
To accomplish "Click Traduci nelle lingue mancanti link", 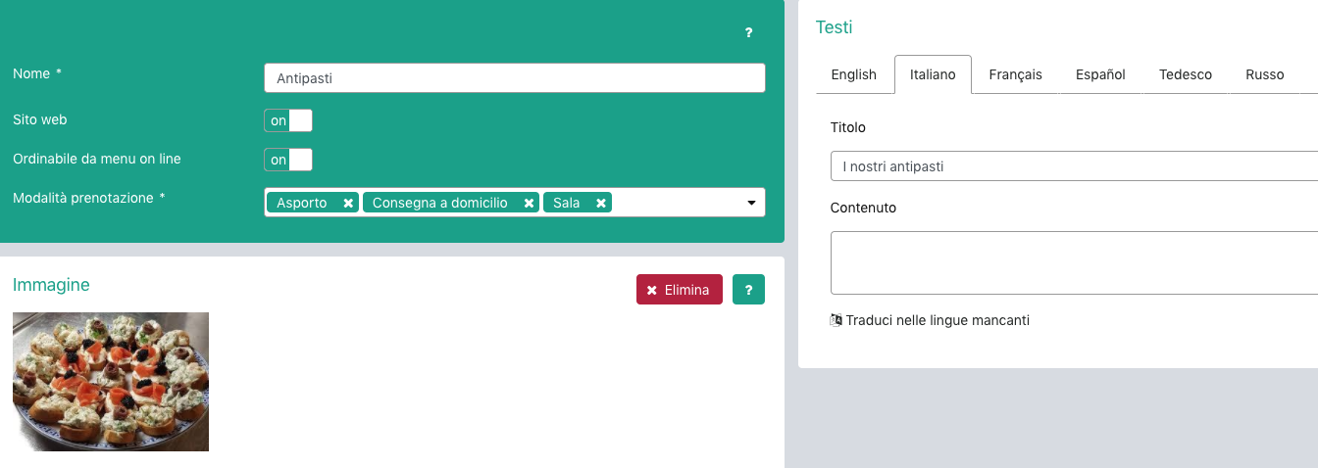I will click(x=938, y=320).
